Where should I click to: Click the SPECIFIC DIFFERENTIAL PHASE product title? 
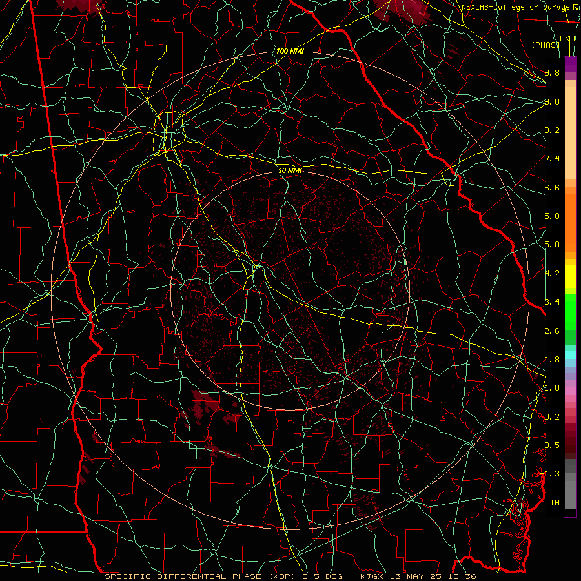pyautogui.click(x=183, y=576)
